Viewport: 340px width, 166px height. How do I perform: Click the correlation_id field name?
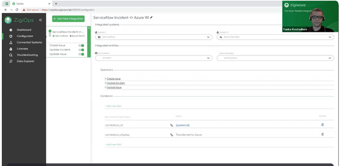tap(114, 125)
